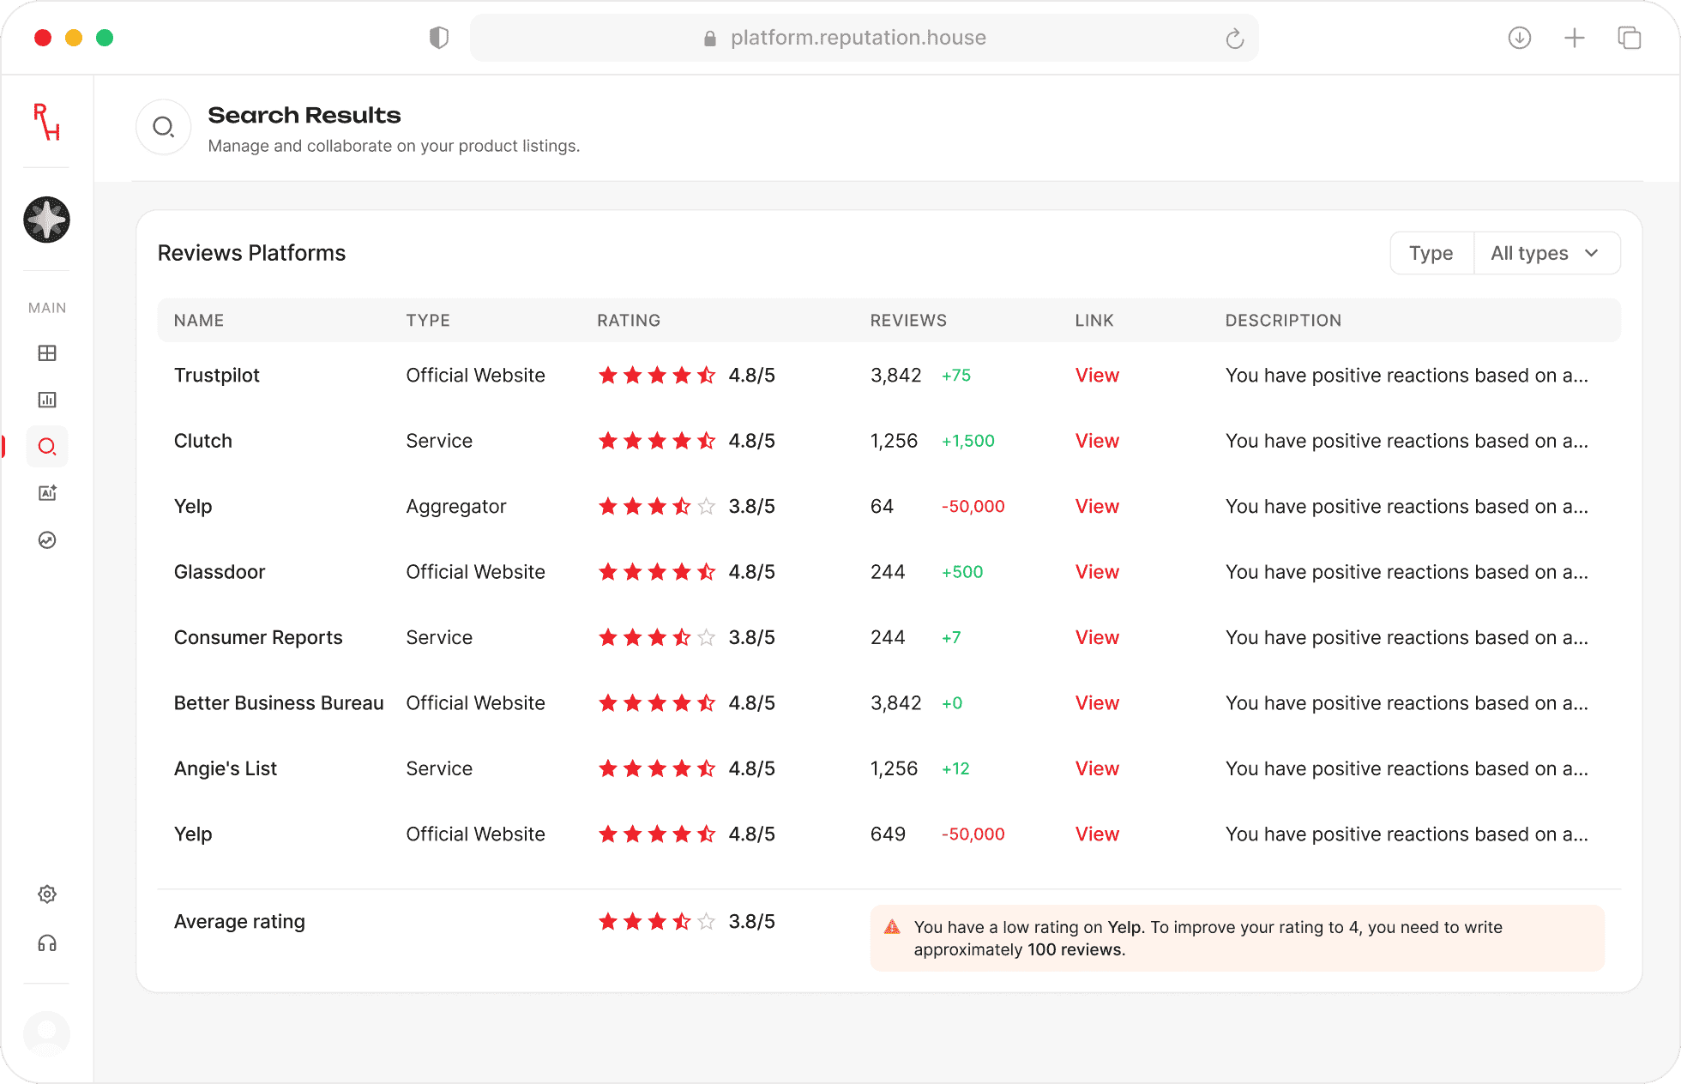Click the 649 reviews count value
Screen dimensions: 1681x1084
pos(888,834)
